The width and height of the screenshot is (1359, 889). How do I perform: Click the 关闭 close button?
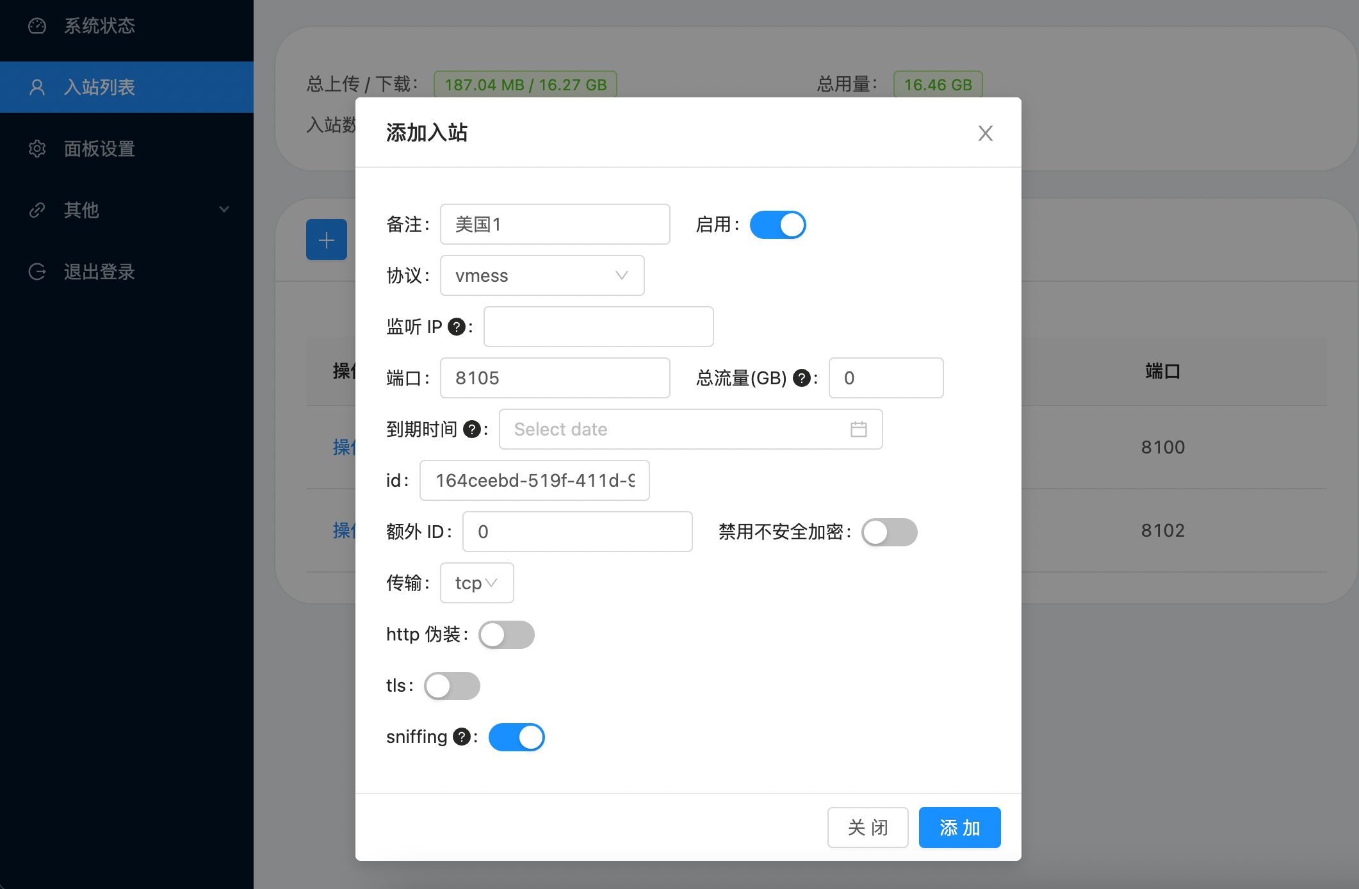click(x=868, y=828)
